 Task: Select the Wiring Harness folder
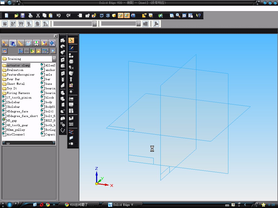16,93
